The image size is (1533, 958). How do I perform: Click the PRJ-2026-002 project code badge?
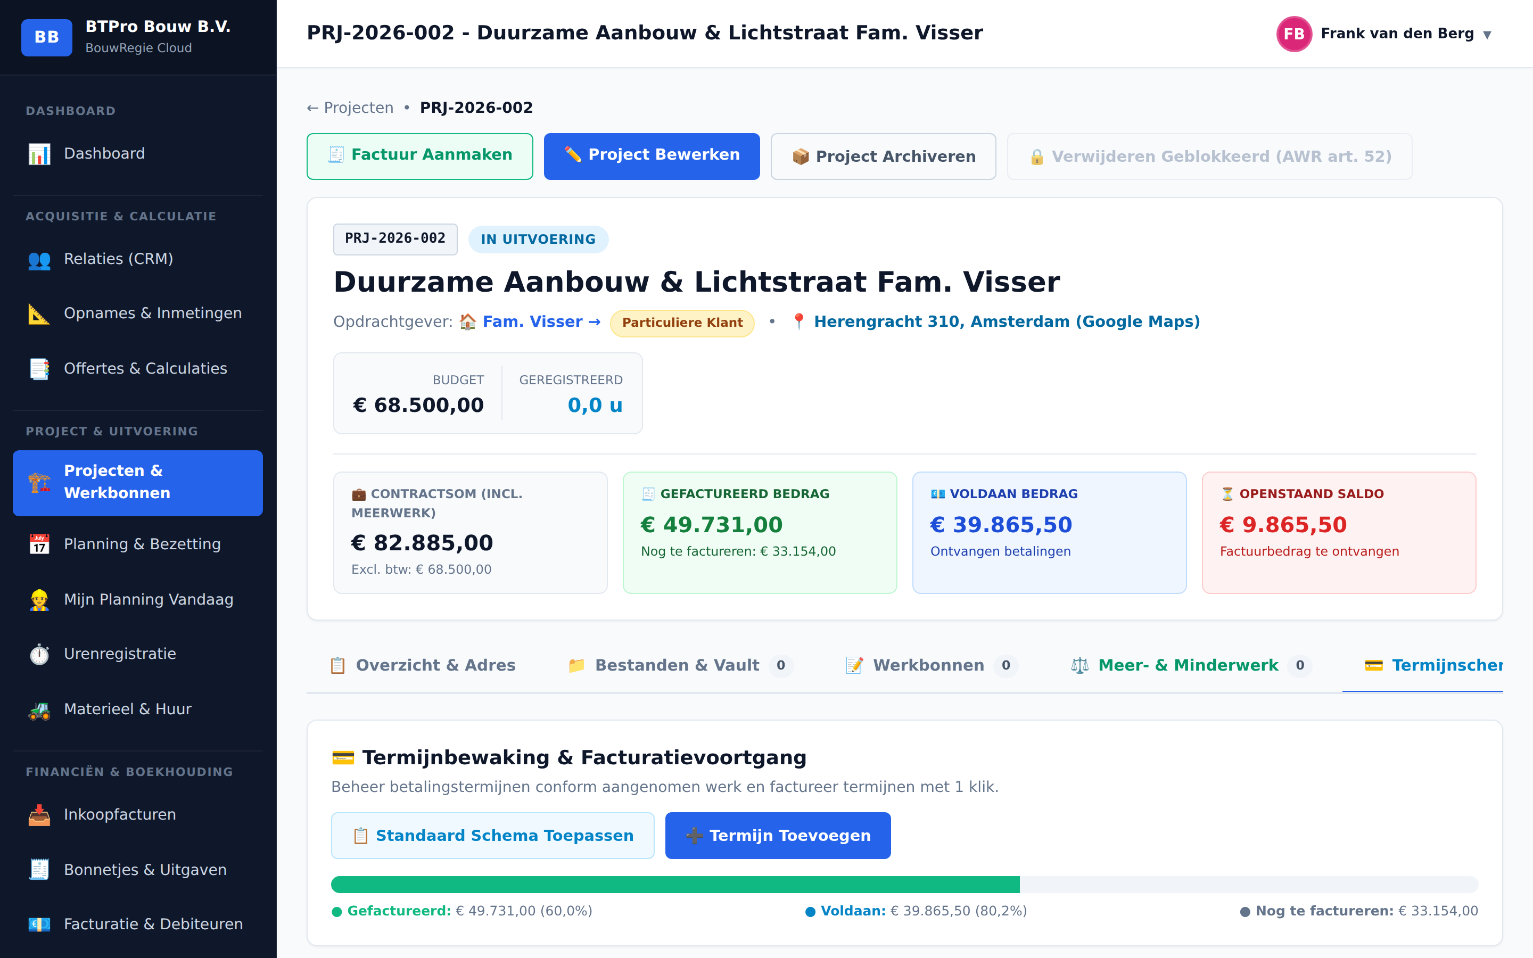tap(395, 239)
